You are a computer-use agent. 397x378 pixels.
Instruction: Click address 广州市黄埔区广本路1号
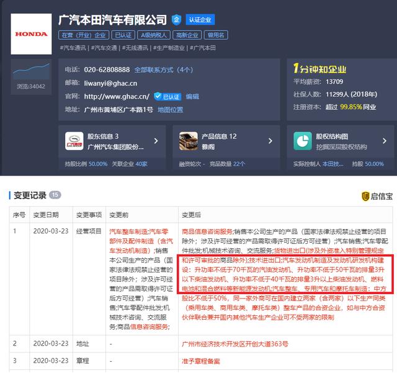tap(118, 110)
